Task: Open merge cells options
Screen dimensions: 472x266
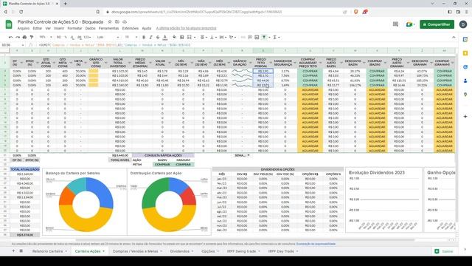Action: (190, 37)
